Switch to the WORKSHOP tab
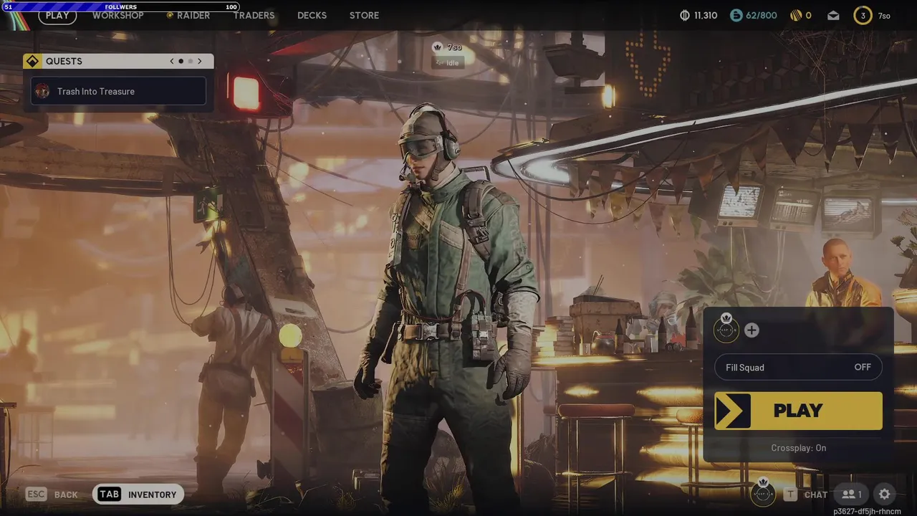This screenshot has height=516, width=917. coord(117,15)
